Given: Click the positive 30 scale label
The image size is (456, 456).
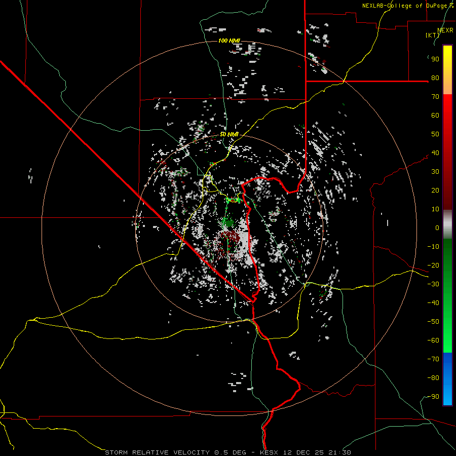Looking at the screenshot, I should [435, 172].
